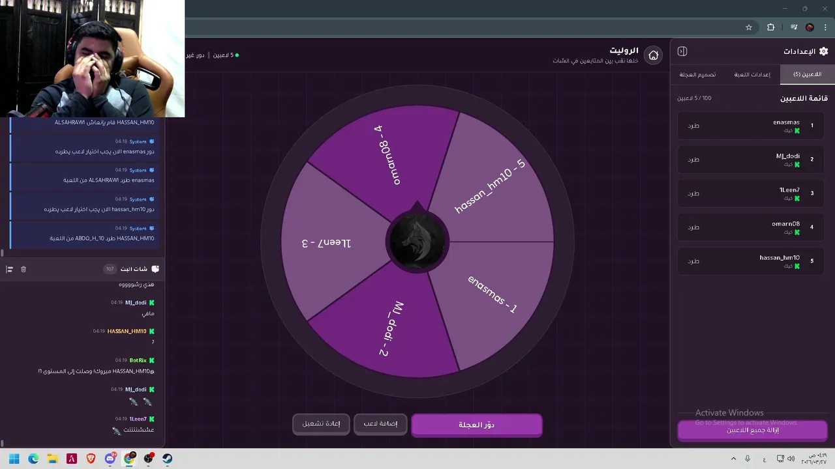Open Steam from the taskbar

168,459
